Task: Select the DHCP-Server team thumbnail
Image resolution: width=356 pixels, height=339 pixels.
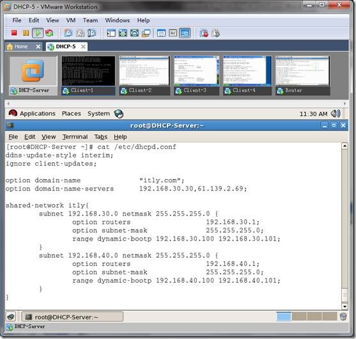Action: [x=33, y=75]
